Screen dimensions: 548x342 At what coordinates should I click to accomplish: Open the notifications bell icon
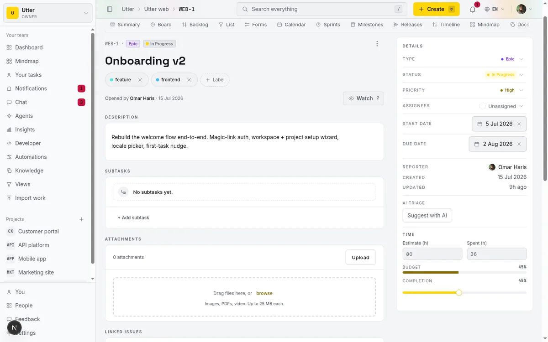point(473,9)
